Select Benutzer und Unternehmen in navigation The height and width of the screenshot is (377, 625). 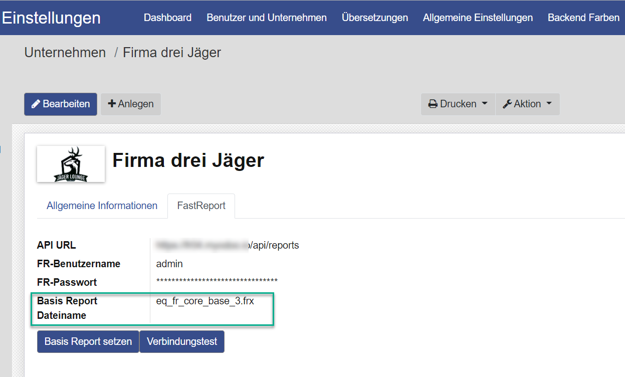tap(266, 17)
